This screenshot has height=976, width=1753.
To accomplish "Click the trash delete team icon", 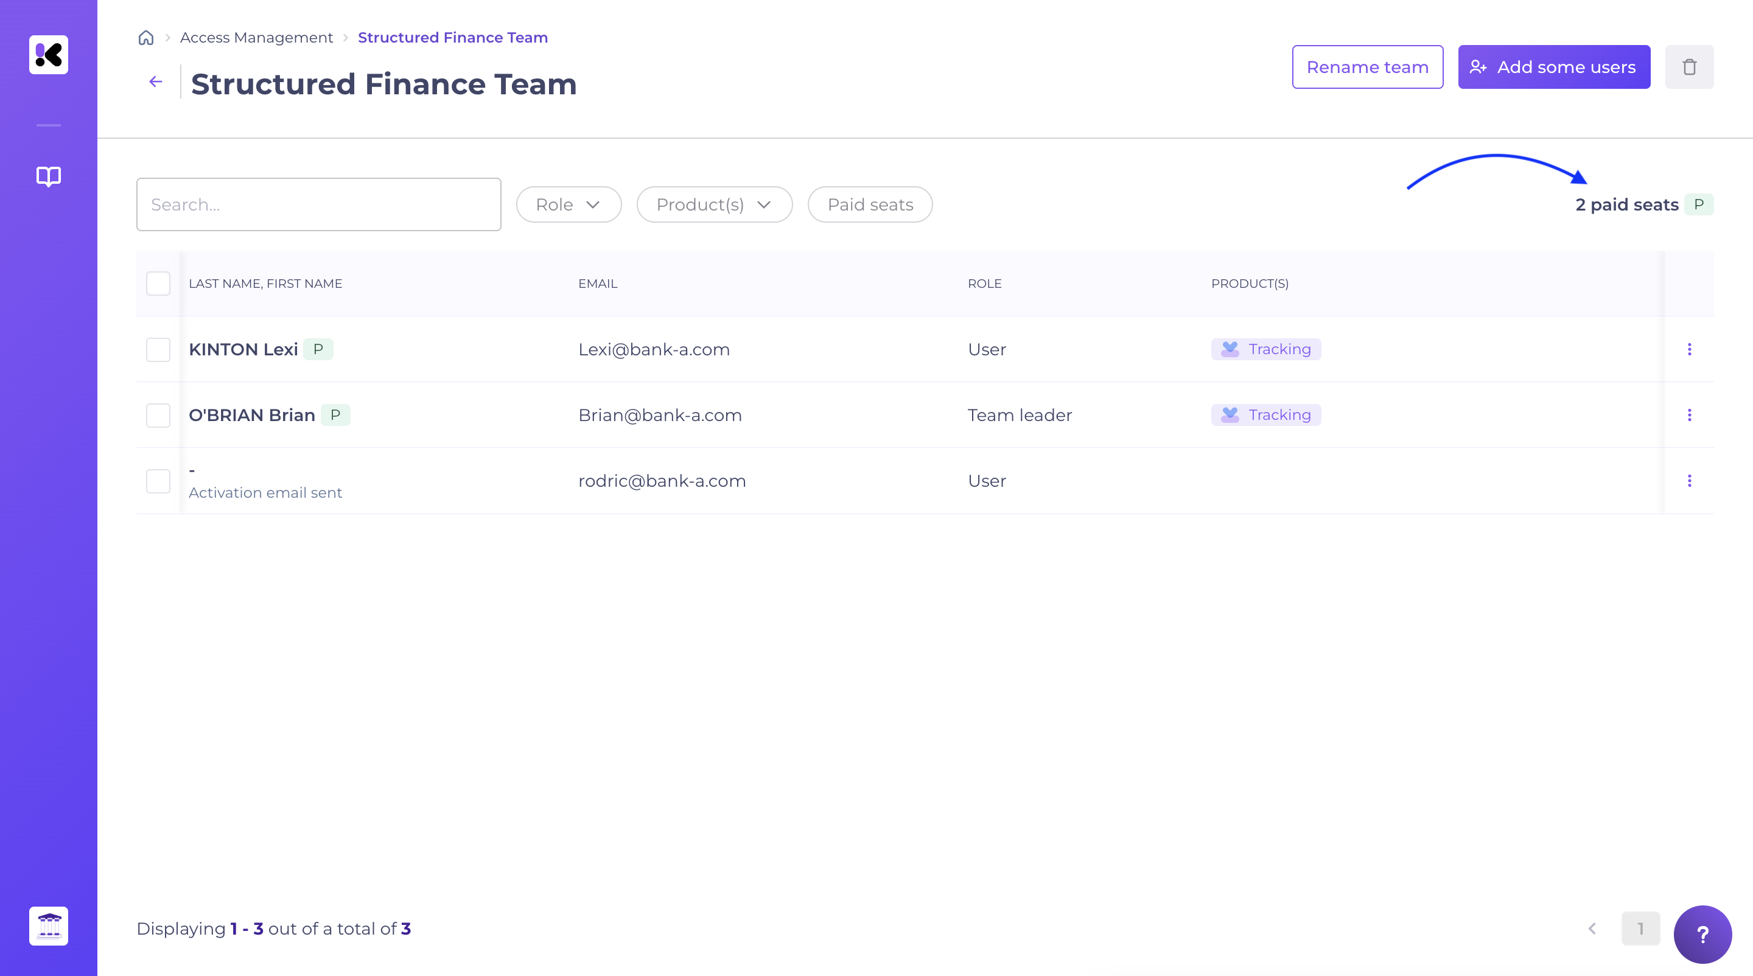I will (1689, 67).
